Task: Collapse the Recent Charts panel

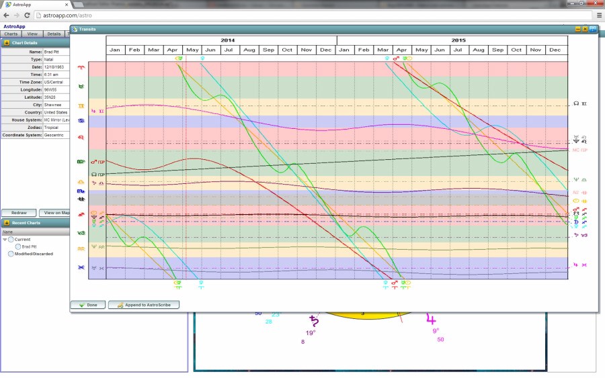Action: tap(6, 222)
